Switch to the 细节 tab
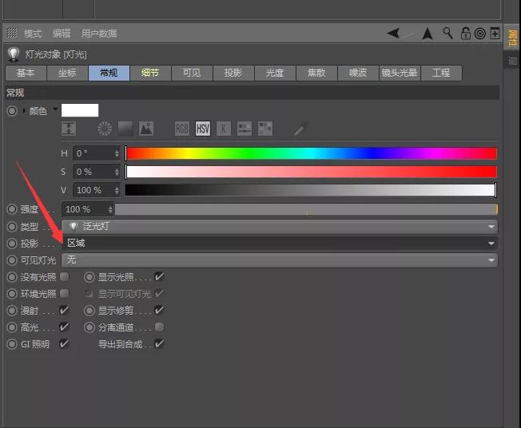This screenshot has width=521, height=428. coord(150,73)
